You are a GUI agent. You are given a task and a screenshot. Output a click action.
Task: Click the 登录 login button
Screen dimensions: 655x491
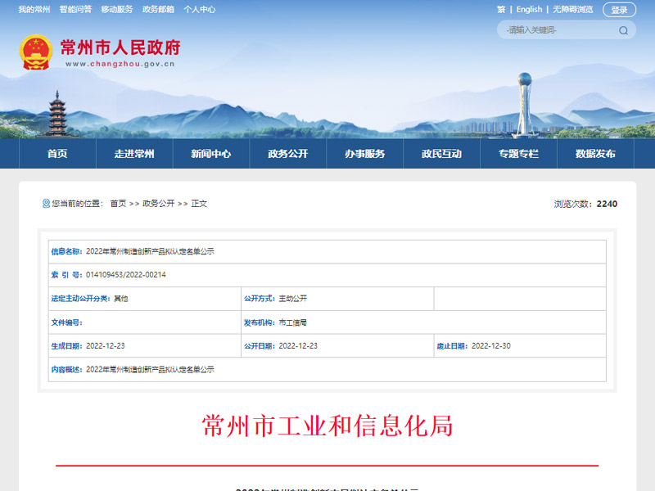619,10
